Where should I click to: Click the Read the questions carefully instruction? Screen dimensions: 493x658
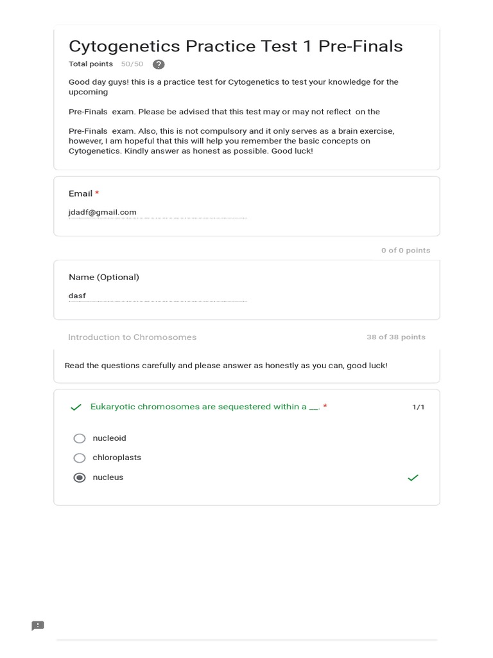click(226, 366)
